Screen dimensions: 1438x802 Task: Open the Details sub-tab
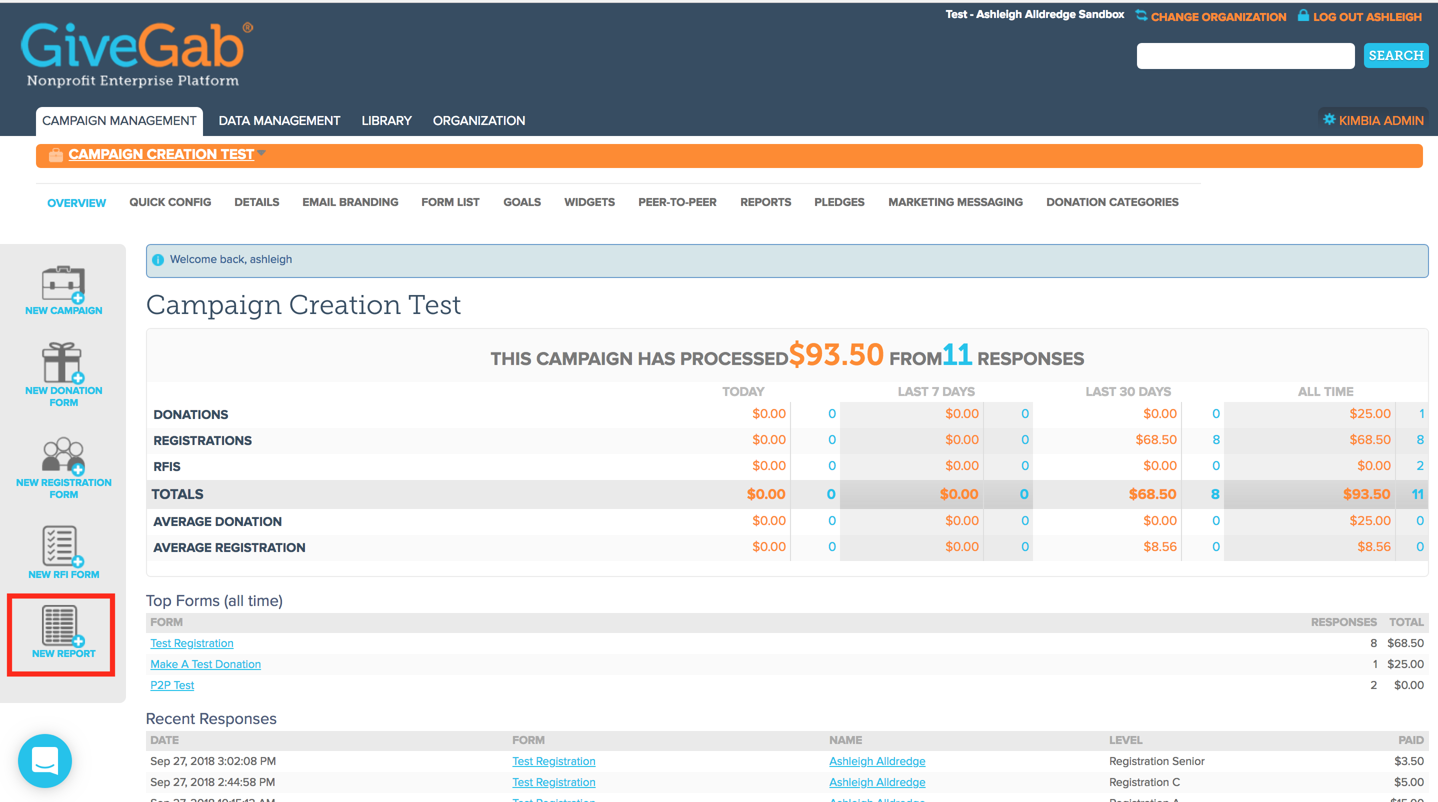(257, 202)
